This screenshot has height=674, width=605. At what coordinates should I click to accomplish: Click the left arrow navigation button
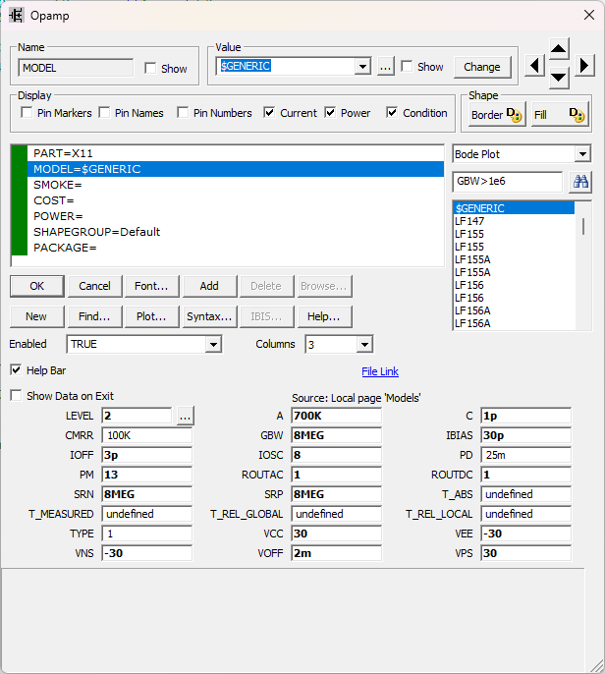pos(534,66)
